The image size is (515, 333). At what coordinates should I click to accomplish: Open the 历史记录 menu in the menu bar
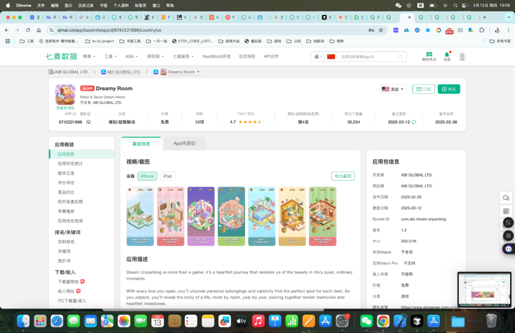(x=86, y=6)
